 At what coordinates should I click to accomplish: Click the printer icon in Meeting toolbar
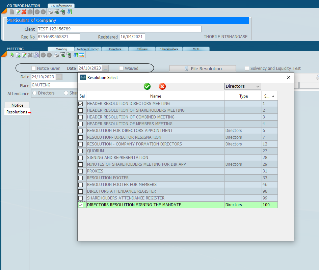56,55
